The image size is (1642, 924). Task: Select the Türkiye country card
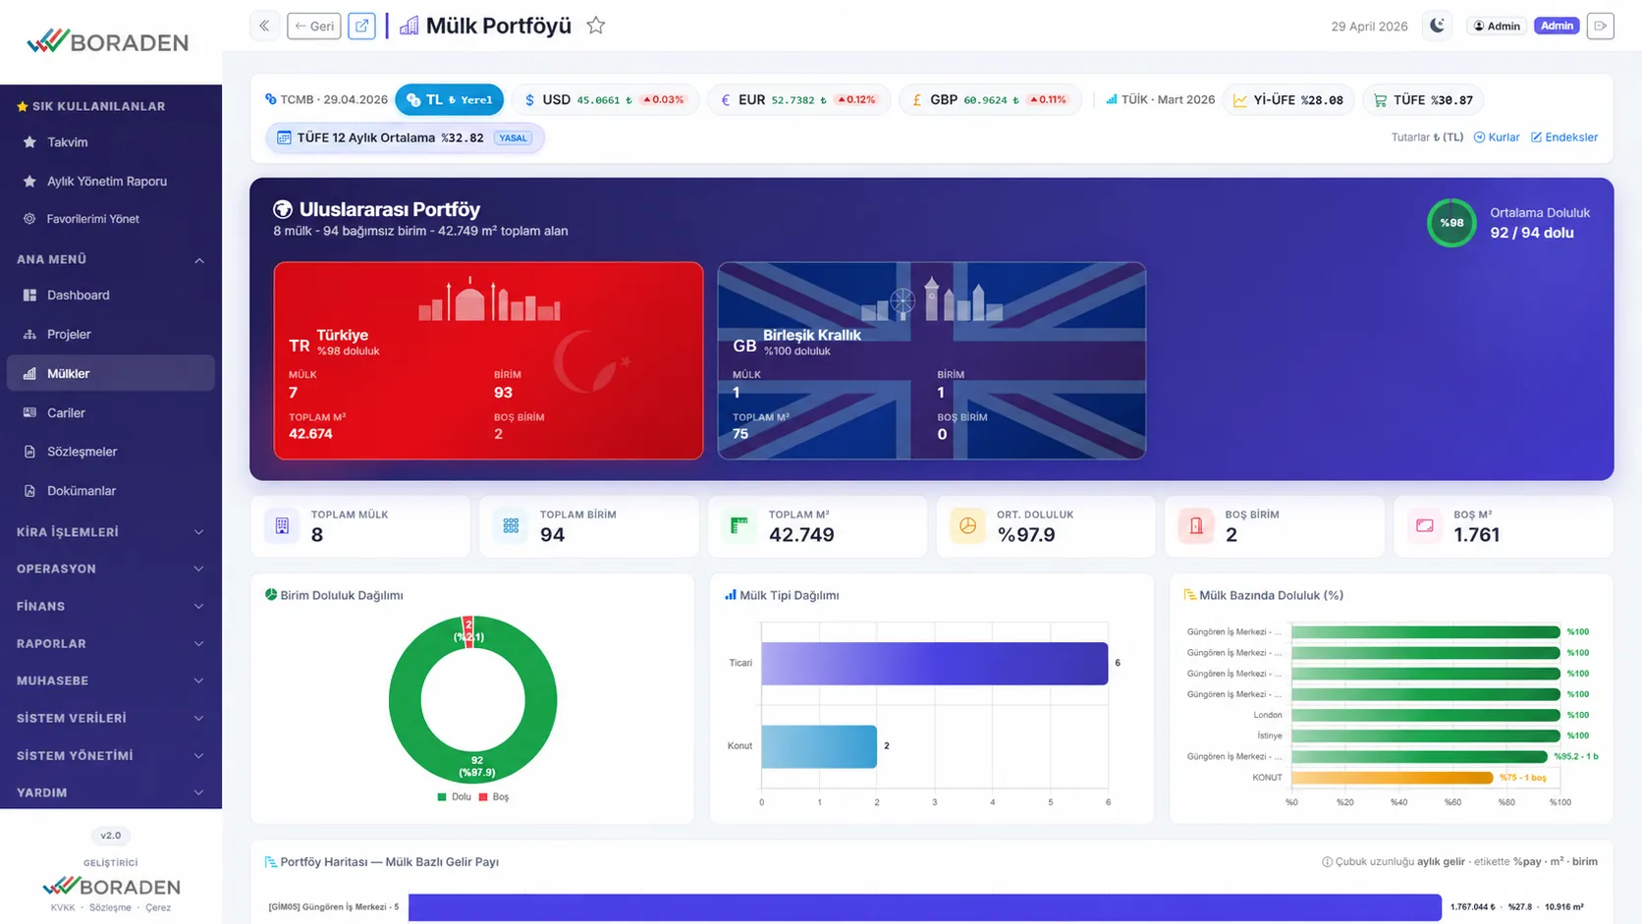[x=488, y=360]
